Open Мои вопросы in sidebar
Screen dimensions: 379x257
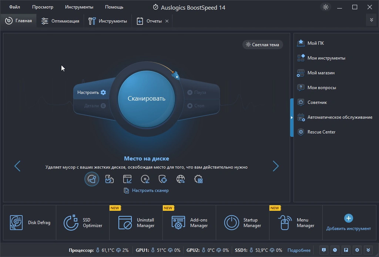(x=317, y=87)
